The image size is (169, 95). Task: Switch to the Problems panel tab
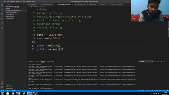tap(31, 61)
